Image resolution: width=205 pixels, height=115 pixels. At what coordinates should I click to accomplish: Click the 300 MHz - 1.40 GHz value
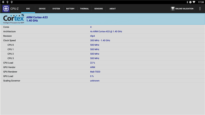pyautogui.click(x=100, y=40)
